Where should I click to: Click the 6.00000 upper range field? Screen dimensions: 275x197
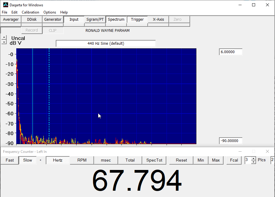(x=230, y=52)
